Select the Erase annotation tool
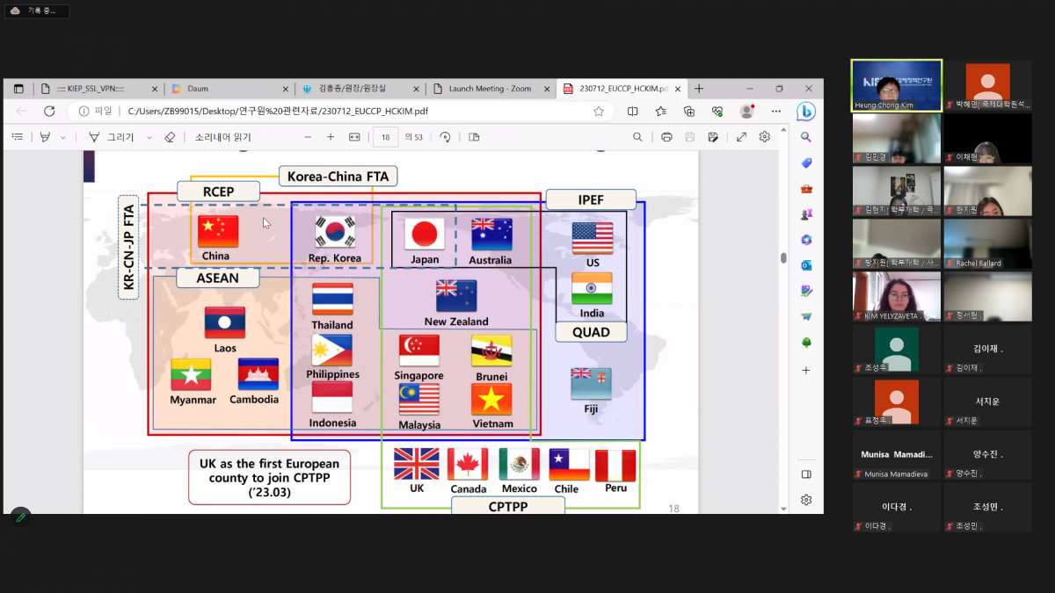Viewport: 1055px width, 593px height. (x=171, y=137)
